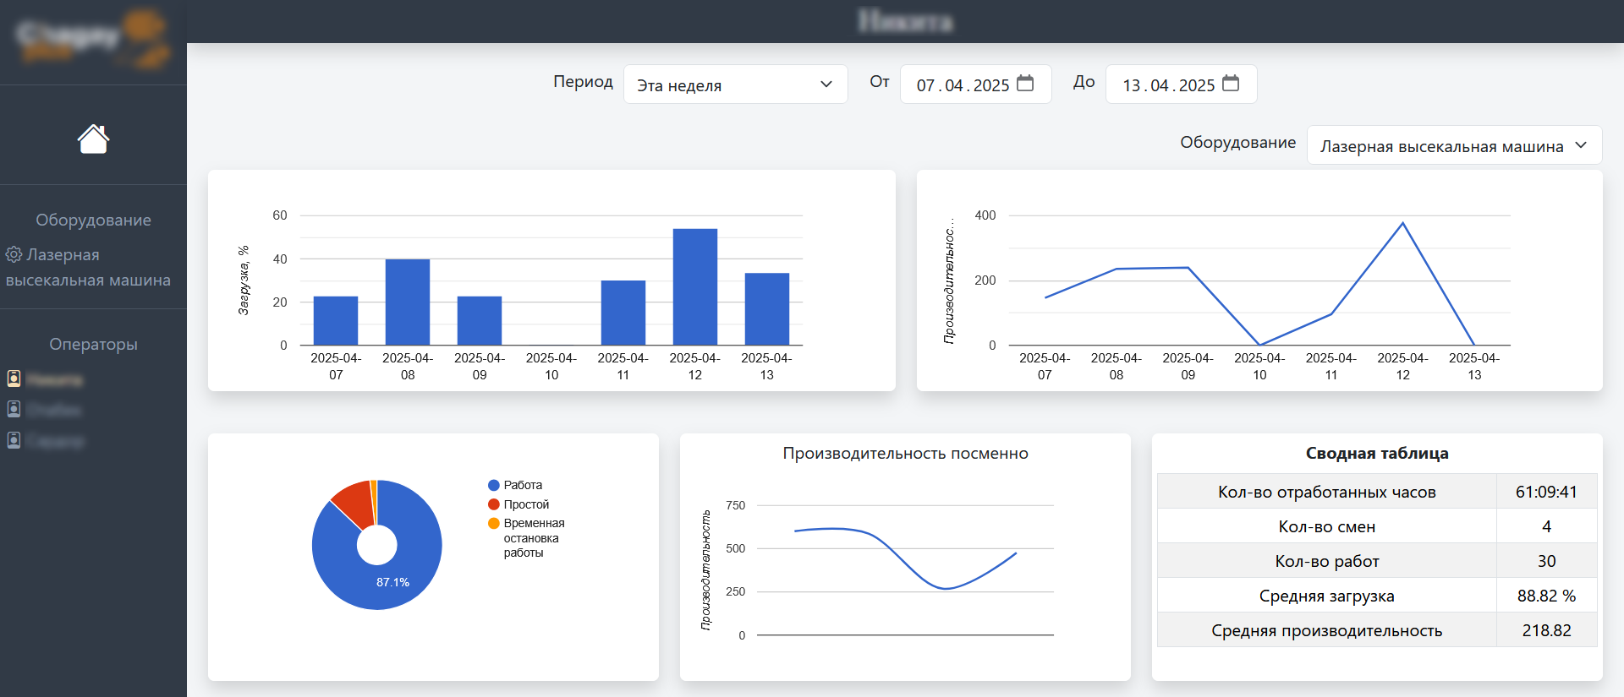The image size is (1624, 697).
Task: Click the До date input 13.04.2025
Action: 1181,84
